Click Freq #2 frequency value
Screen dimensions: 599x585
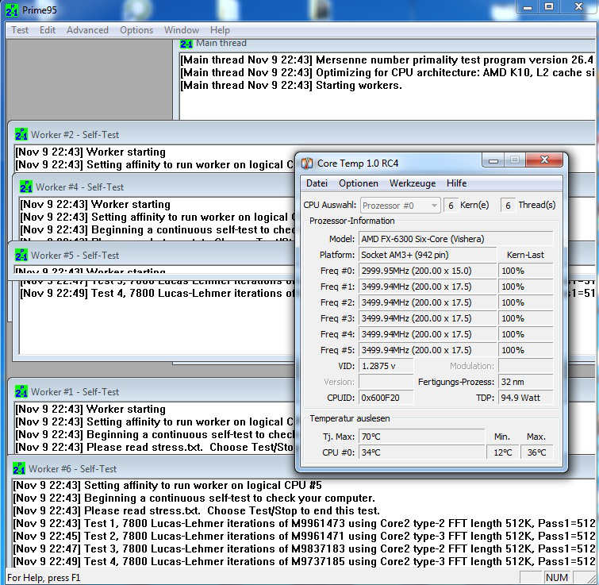pyautogui.click(x=427, y=302)
